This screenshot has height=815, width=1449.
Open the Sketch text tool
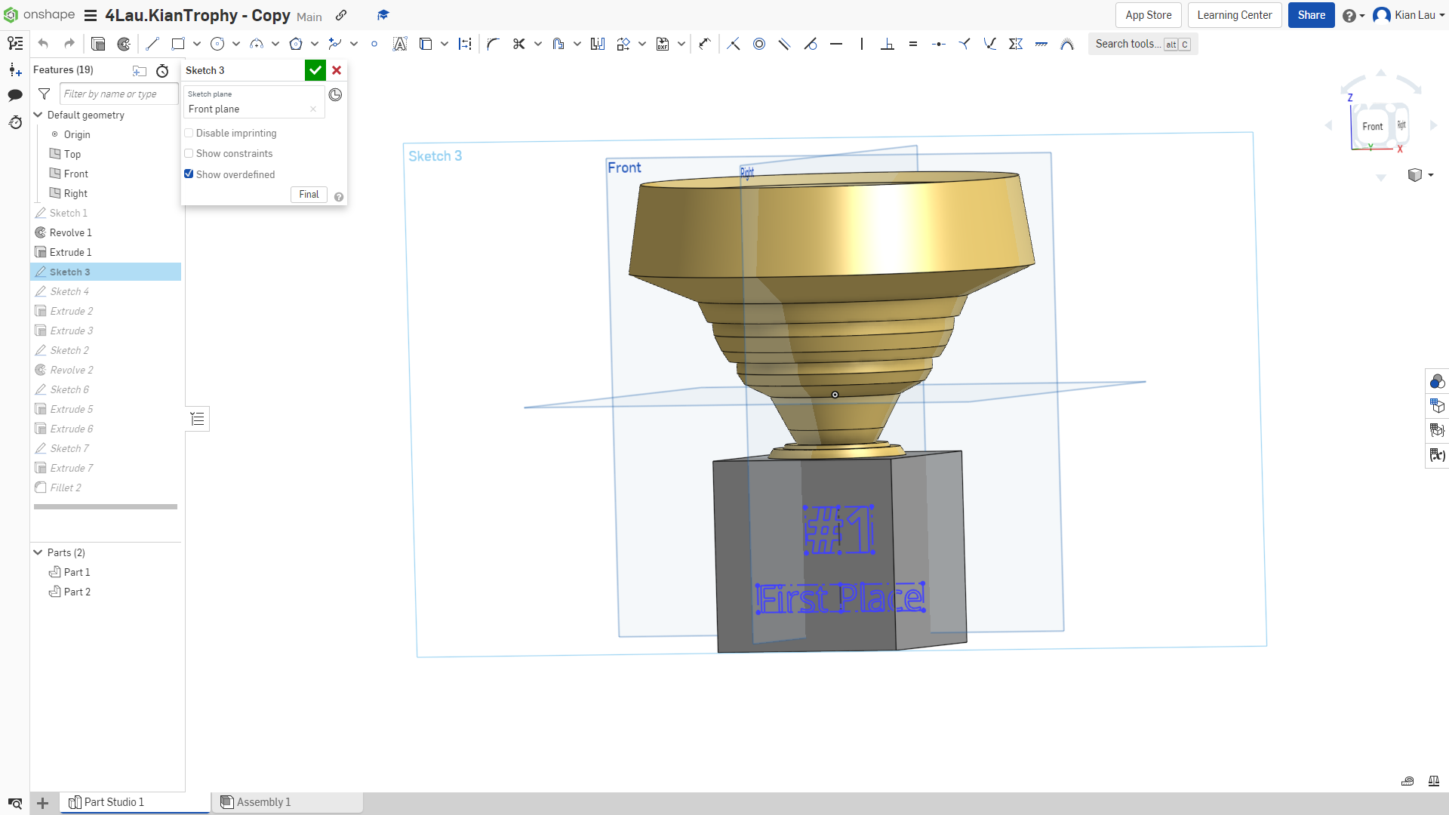pos(400,44)
